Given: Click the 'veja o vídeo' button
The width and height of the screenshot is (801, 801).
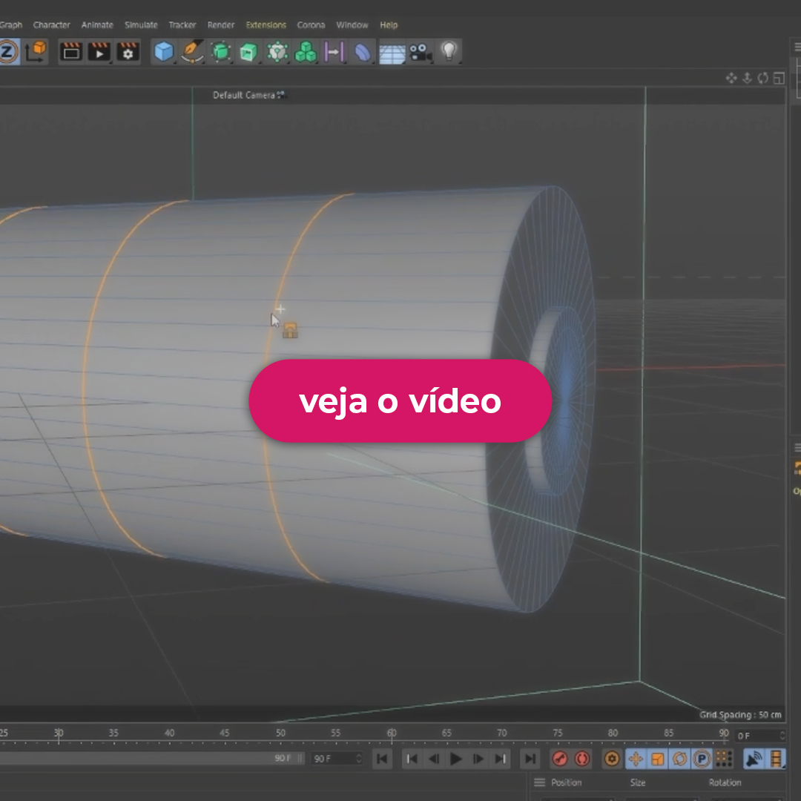Looking at the screenshot, I should pos(400,401).
